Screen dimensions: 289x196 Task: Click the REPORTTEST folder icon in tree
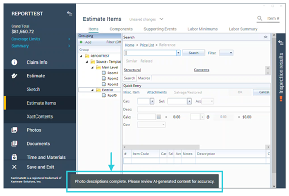(x=87, y=56)
